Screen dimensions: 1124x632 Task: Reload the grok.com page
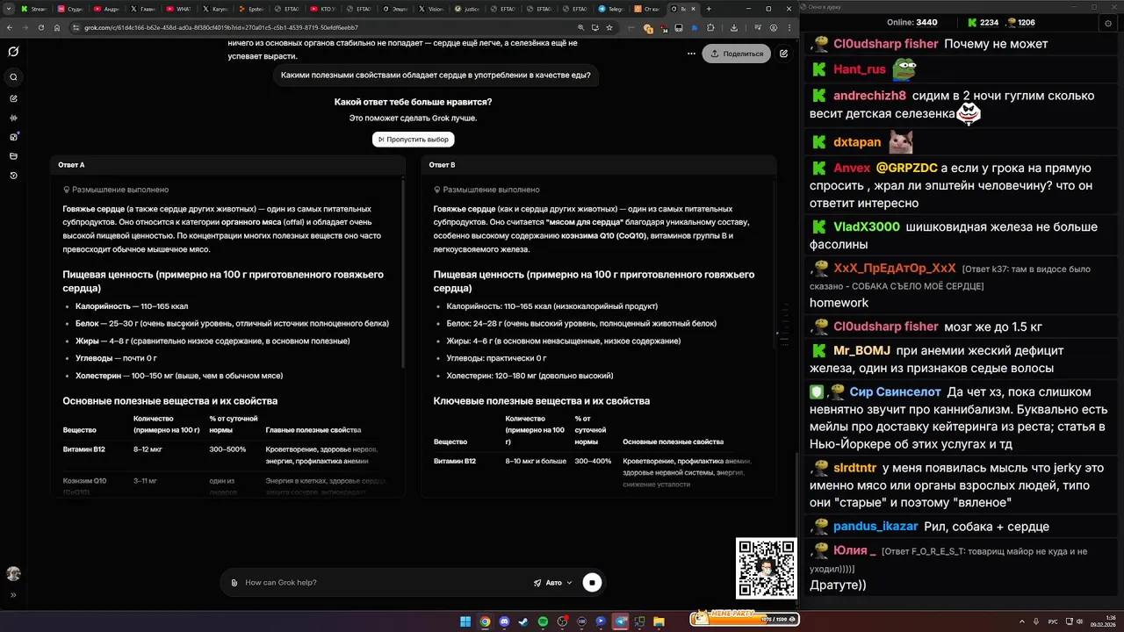point(41,27)
